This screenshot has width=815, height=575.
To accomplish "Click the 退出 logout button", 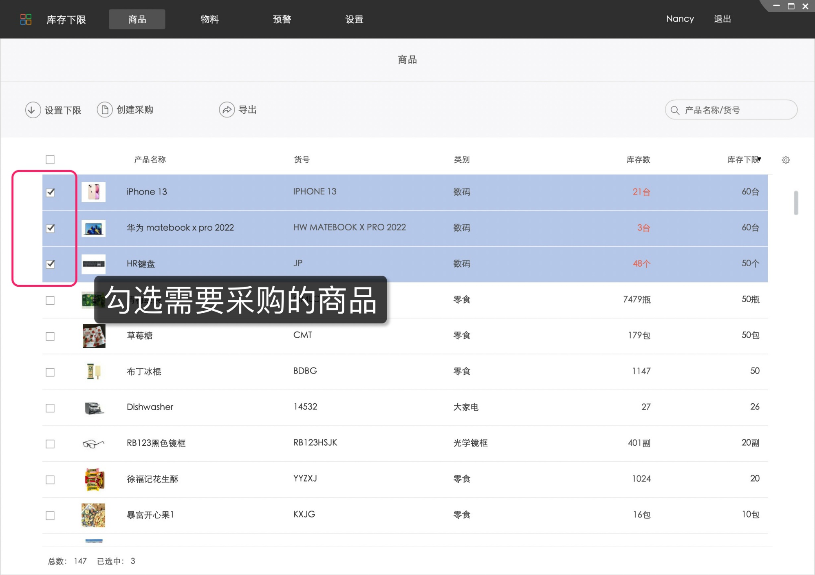I will [x=722, y=19].
